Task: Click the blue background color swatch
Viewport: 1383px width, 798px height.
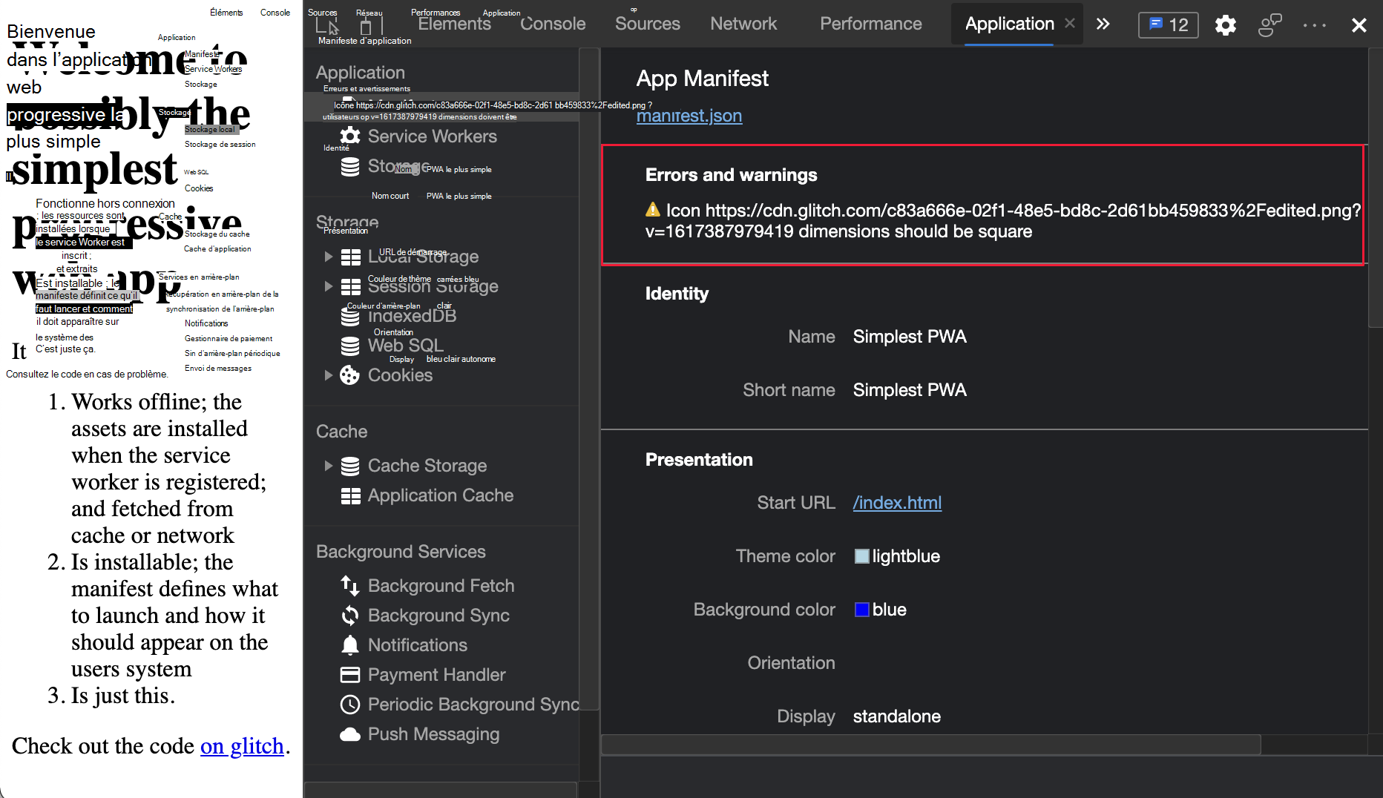Action: pyautogui.click(x=861, y=610)
